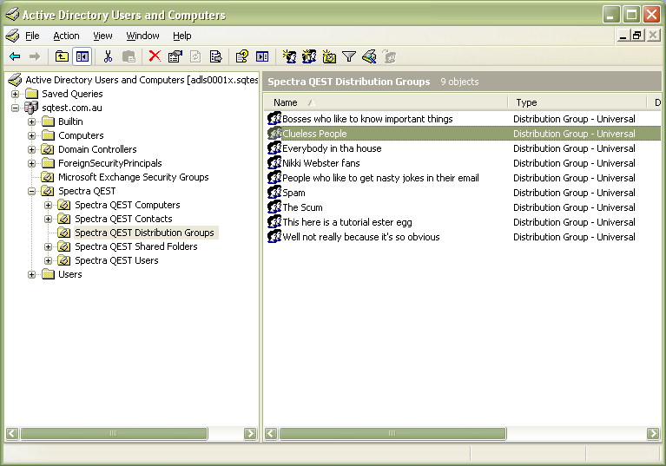Viewport: 666px width, 466px height.
Task: Click the red X Delete icon
Action: [155, 56]
